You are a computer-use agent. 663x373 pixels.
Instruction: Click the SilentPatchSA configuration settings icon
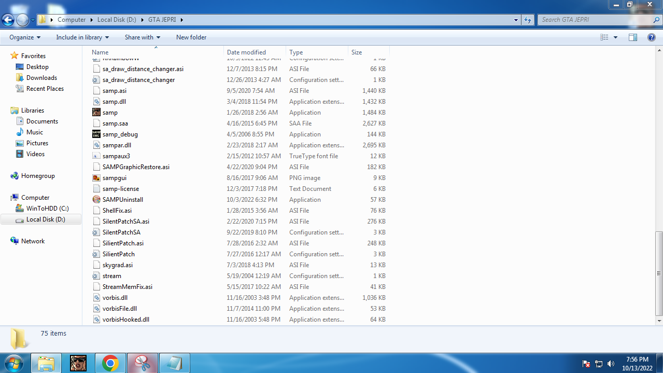[96, 232]
